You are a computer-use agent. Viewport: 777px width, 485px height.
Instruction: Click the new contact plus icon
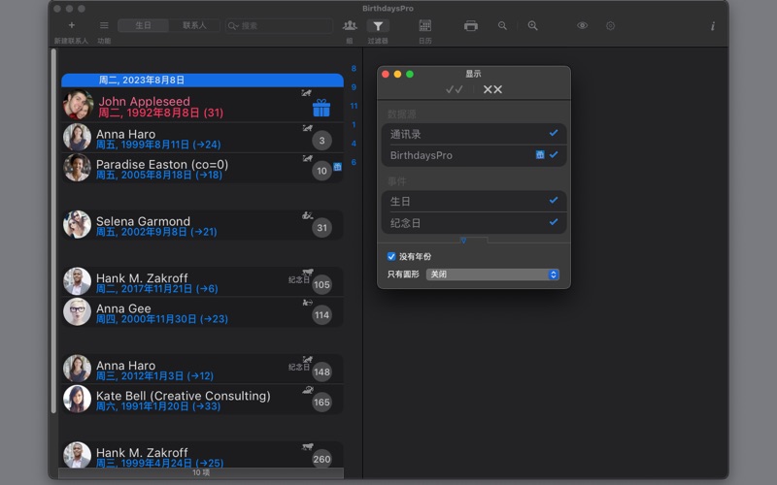pyautogui.click(x=71, y=25)
